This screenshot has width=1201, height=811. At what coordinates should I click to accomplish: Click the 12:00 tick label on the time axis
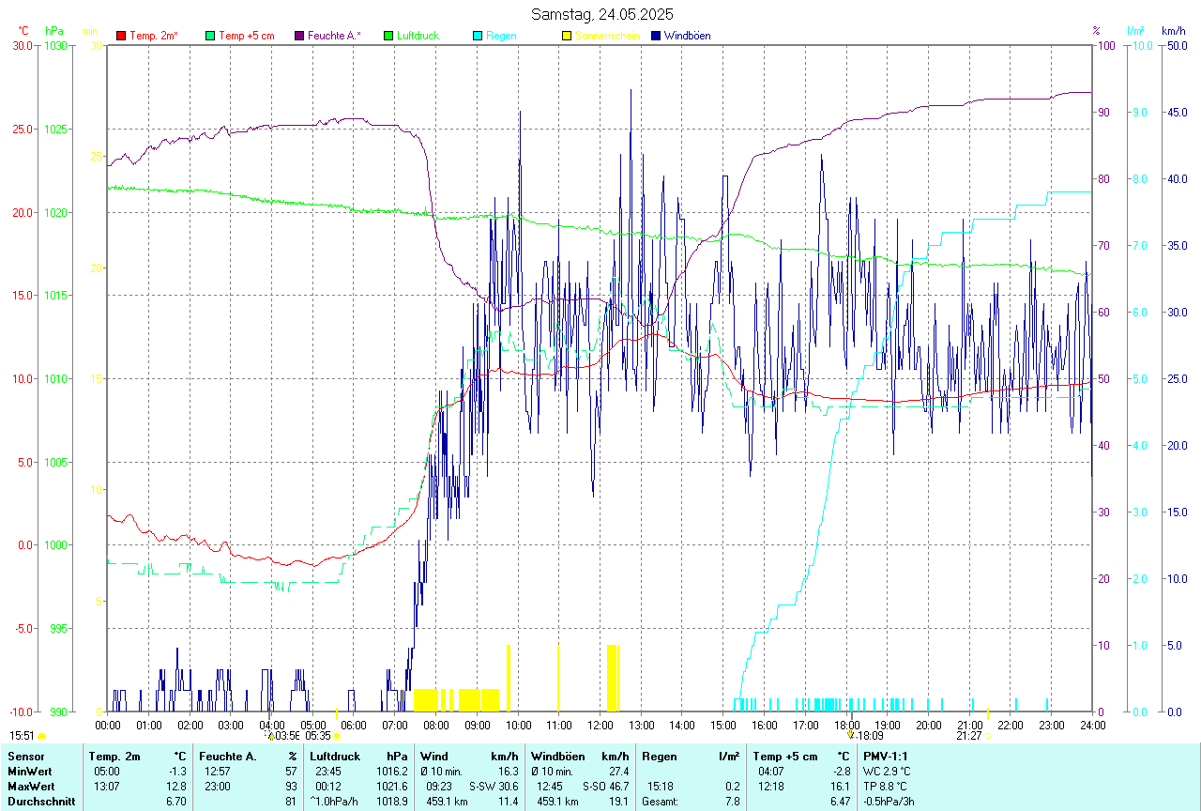600,725
